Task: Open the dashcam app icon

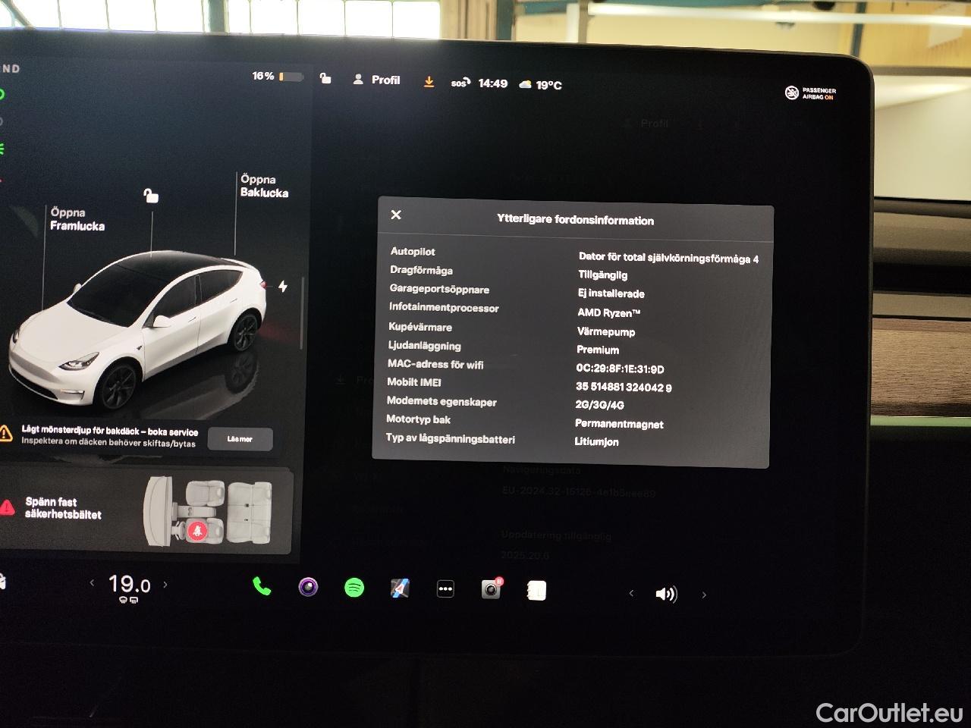Action: point(492,589)
